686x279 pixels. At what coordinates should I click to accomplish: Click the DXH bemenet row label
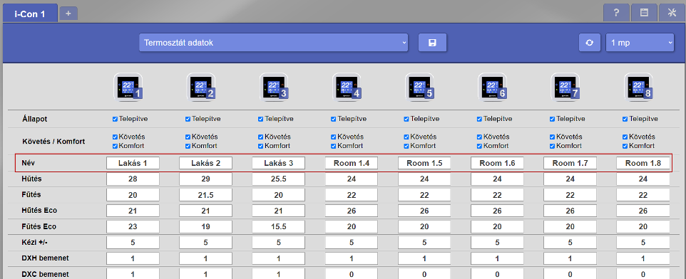(46, 258)
